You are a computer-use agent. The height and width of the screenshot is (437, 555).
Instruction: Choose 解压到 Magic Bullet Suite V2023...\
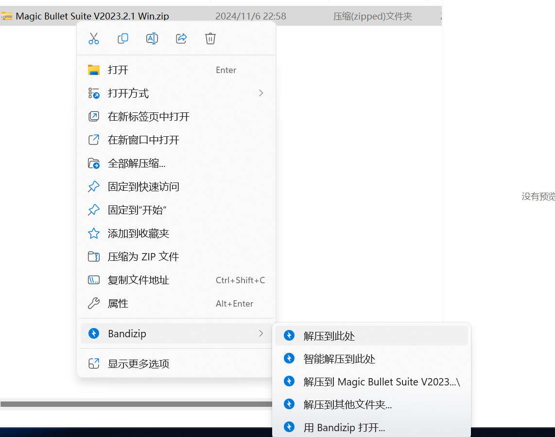pyautogui.click(x=372, y=382)
